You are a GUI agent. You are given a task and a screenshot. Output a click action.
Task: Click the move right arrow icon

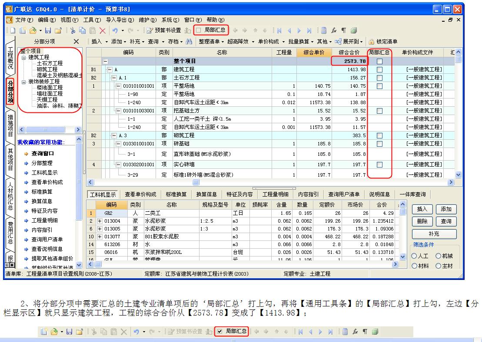(x=245, y=30)
